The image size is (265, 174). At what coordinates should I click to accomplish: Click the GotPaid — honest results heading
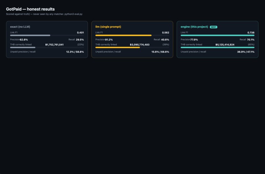(31, 9)
